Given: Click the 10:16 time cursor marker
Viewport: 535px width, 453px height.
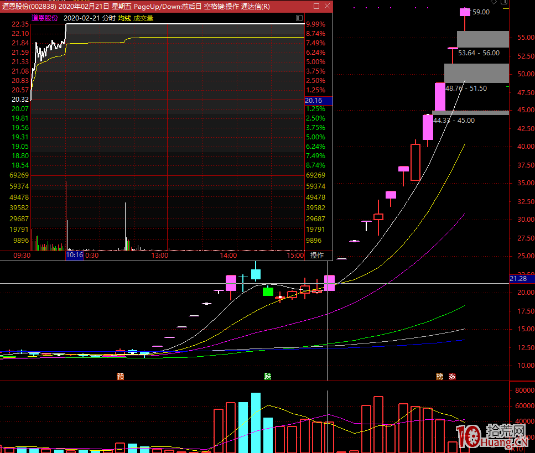Looking at the screenshot, I should tap(74, 256).
